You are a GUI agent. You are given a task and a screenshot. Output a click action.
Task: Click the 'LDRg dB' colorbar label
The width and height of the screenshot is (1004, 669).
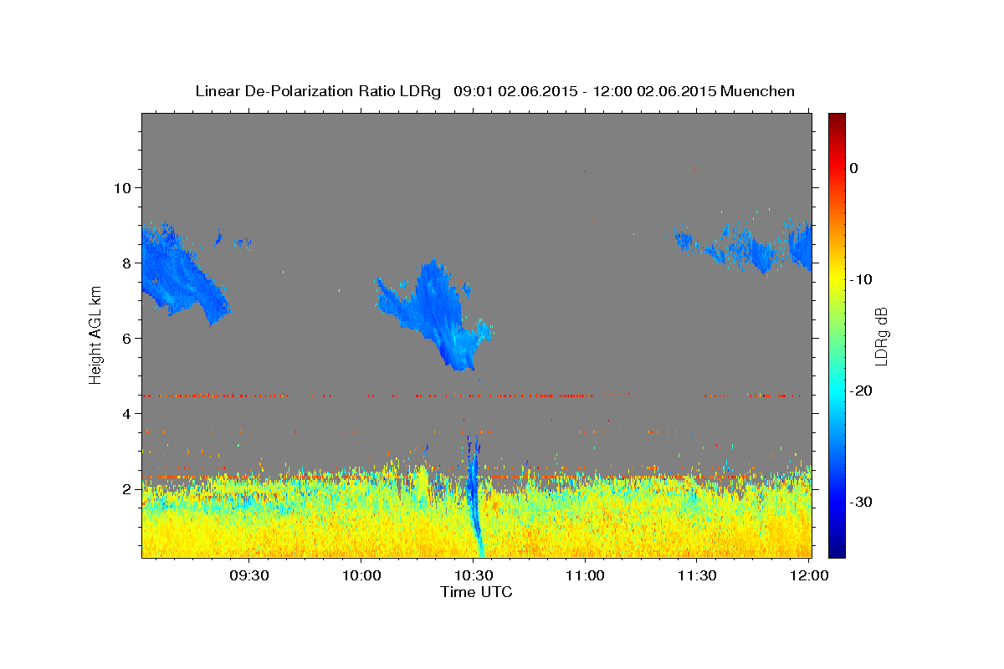pyautogui.click(x=881, y=335)
